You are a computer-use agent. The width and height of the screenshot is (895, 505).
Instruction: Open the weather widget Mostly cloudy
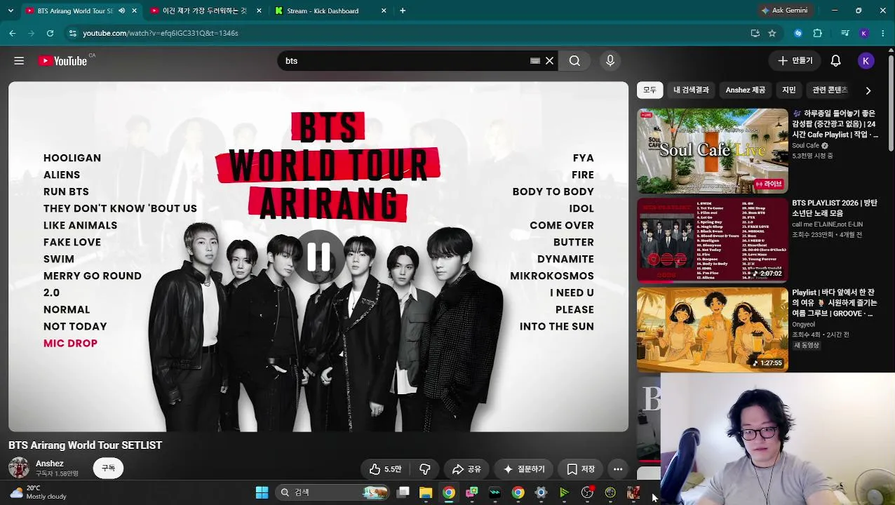pyautogui.click(x=39, y=492)
